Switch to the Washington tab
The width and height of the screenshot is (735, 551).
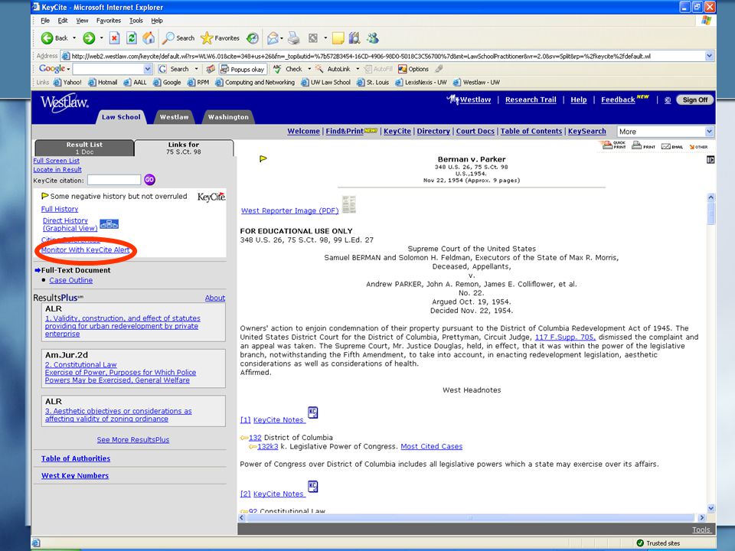pyautogui.click(x=228, y=117)
